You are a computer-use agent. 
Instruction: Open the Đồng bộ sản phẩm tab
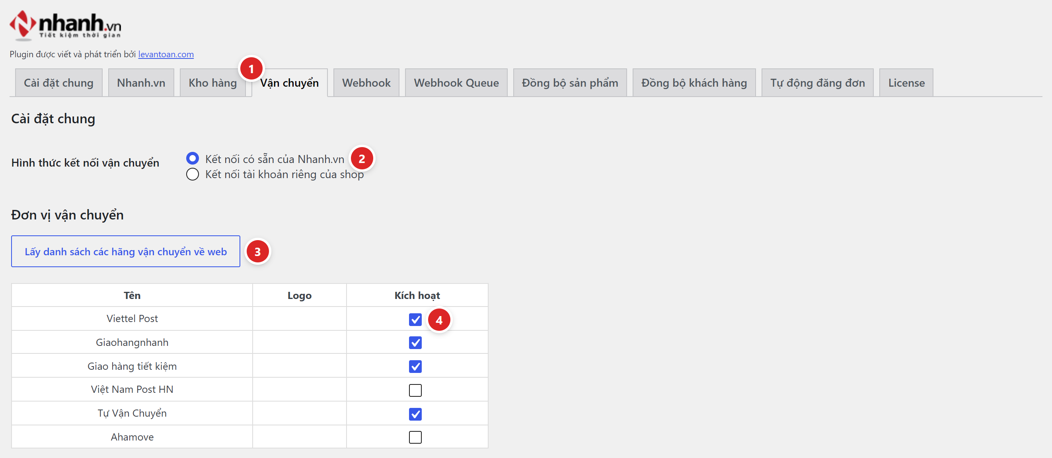(570, 83)
